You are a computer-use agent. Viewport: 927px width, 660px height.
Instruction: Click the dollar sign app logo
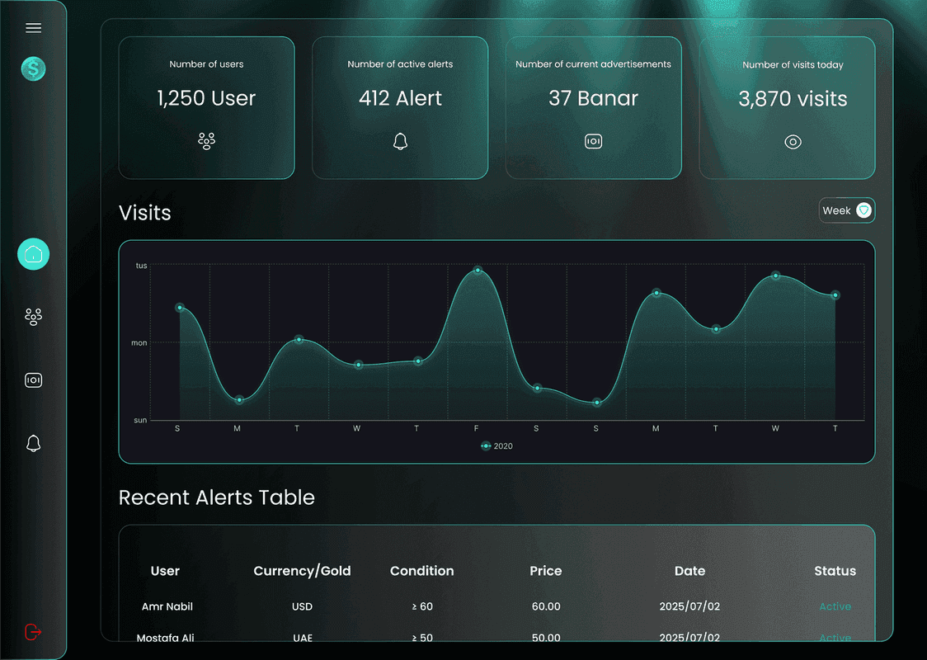coord(33,68)
